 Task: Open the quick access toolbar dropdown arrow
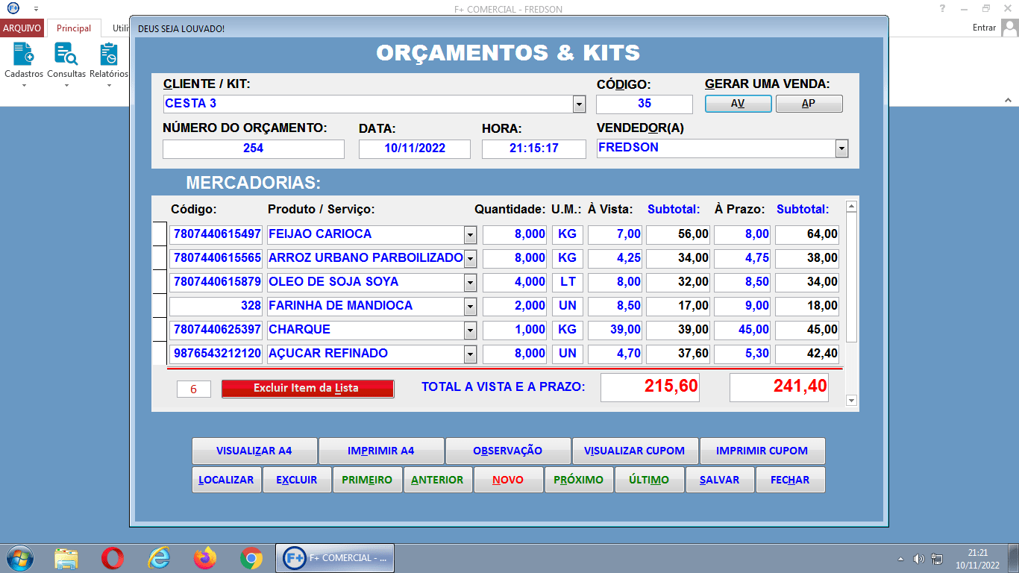click(36, 8)
